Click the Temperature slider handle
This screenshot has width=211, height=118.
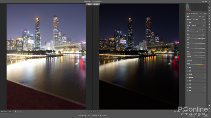192,29
